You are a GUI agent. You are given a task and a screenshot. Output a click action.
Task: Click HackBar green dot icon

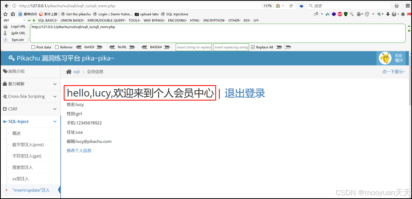pos(34,20)
